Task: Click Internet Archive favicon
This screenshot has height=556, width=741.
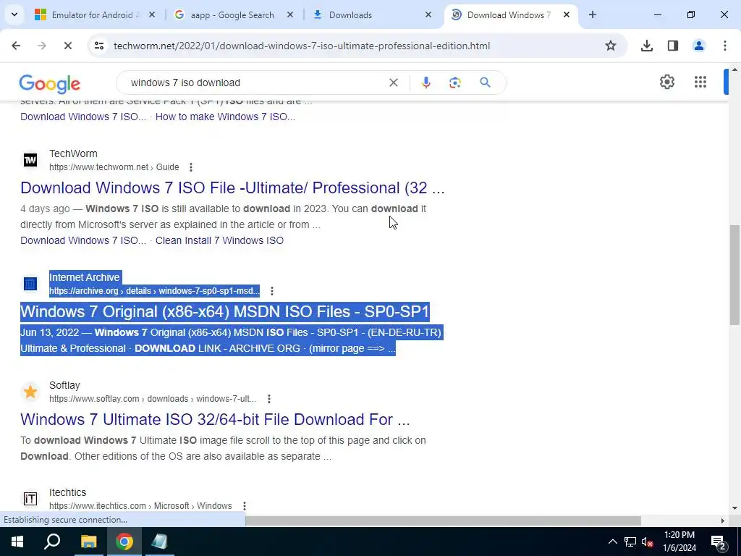Action: coord(30,284)
